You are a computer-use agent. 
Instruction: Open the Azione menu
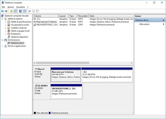pyautogui.click(x=11, y=7)
